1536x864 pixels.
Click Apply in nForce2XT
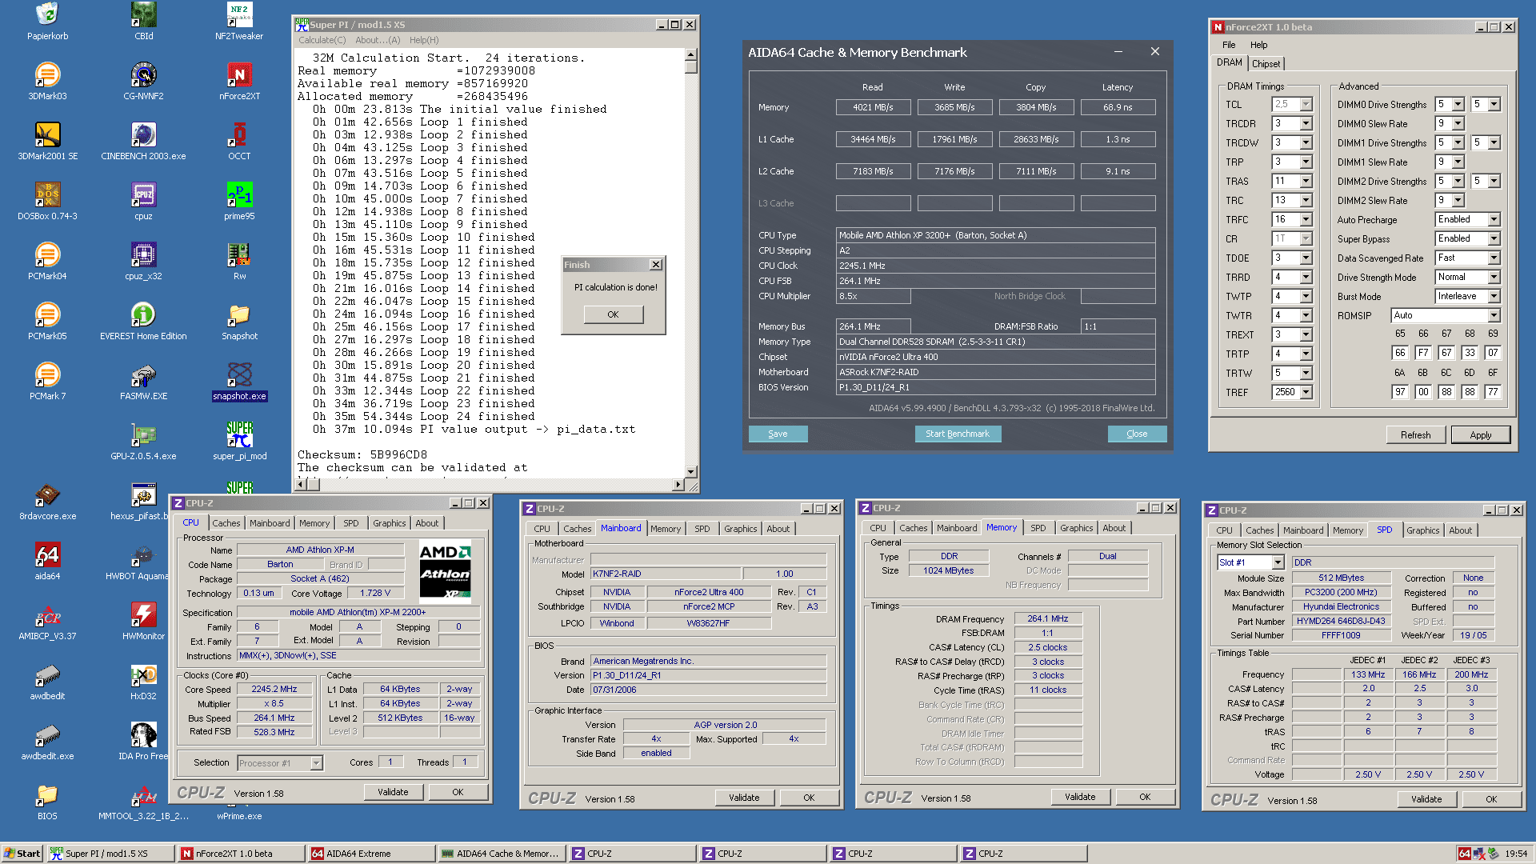(1481, 435)
